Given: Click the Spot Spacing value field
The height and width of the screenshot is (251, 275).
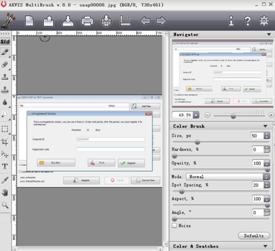Looking at the screenshot, I should coord(258,185).
